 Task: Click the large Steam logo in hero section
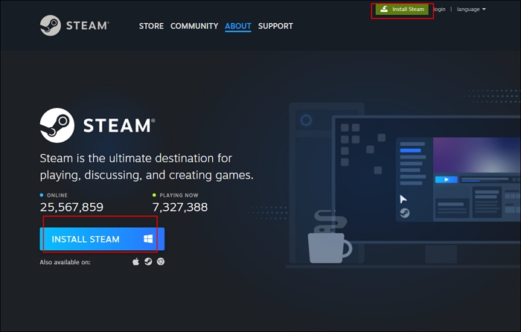[98, 125]
